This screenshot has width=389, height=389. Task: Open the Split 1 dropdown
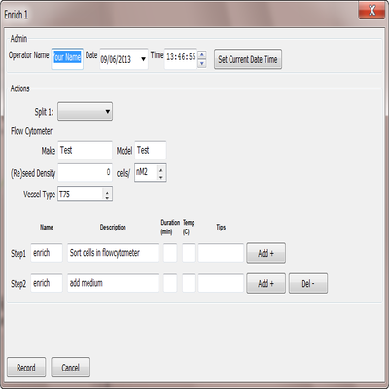click(x=85, y=112)
